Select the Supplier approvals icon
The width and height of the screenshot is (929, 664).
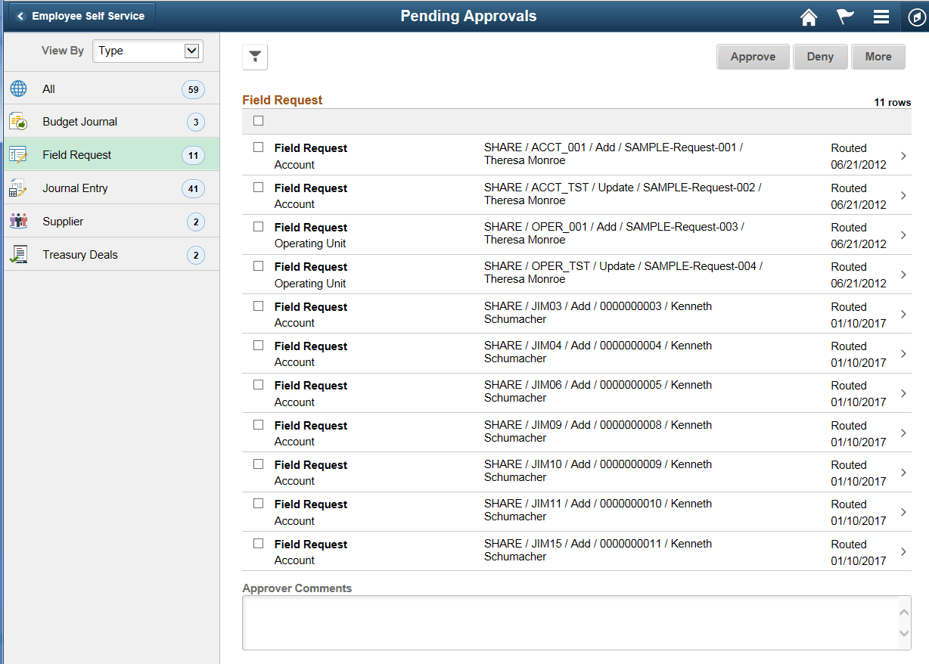(x=18, y=221)
